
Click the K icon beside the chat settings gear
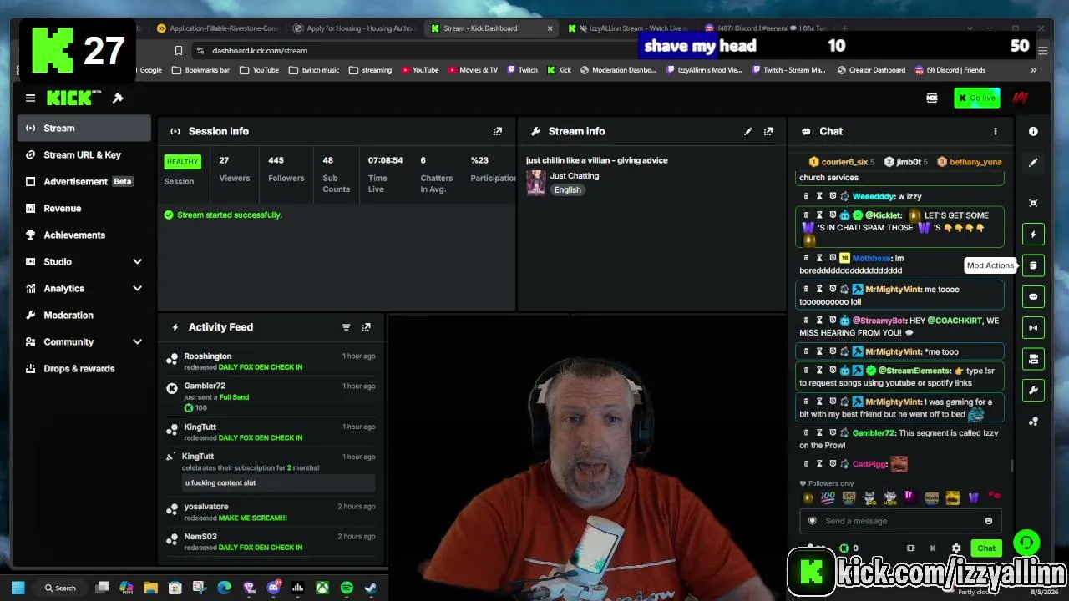933,548
